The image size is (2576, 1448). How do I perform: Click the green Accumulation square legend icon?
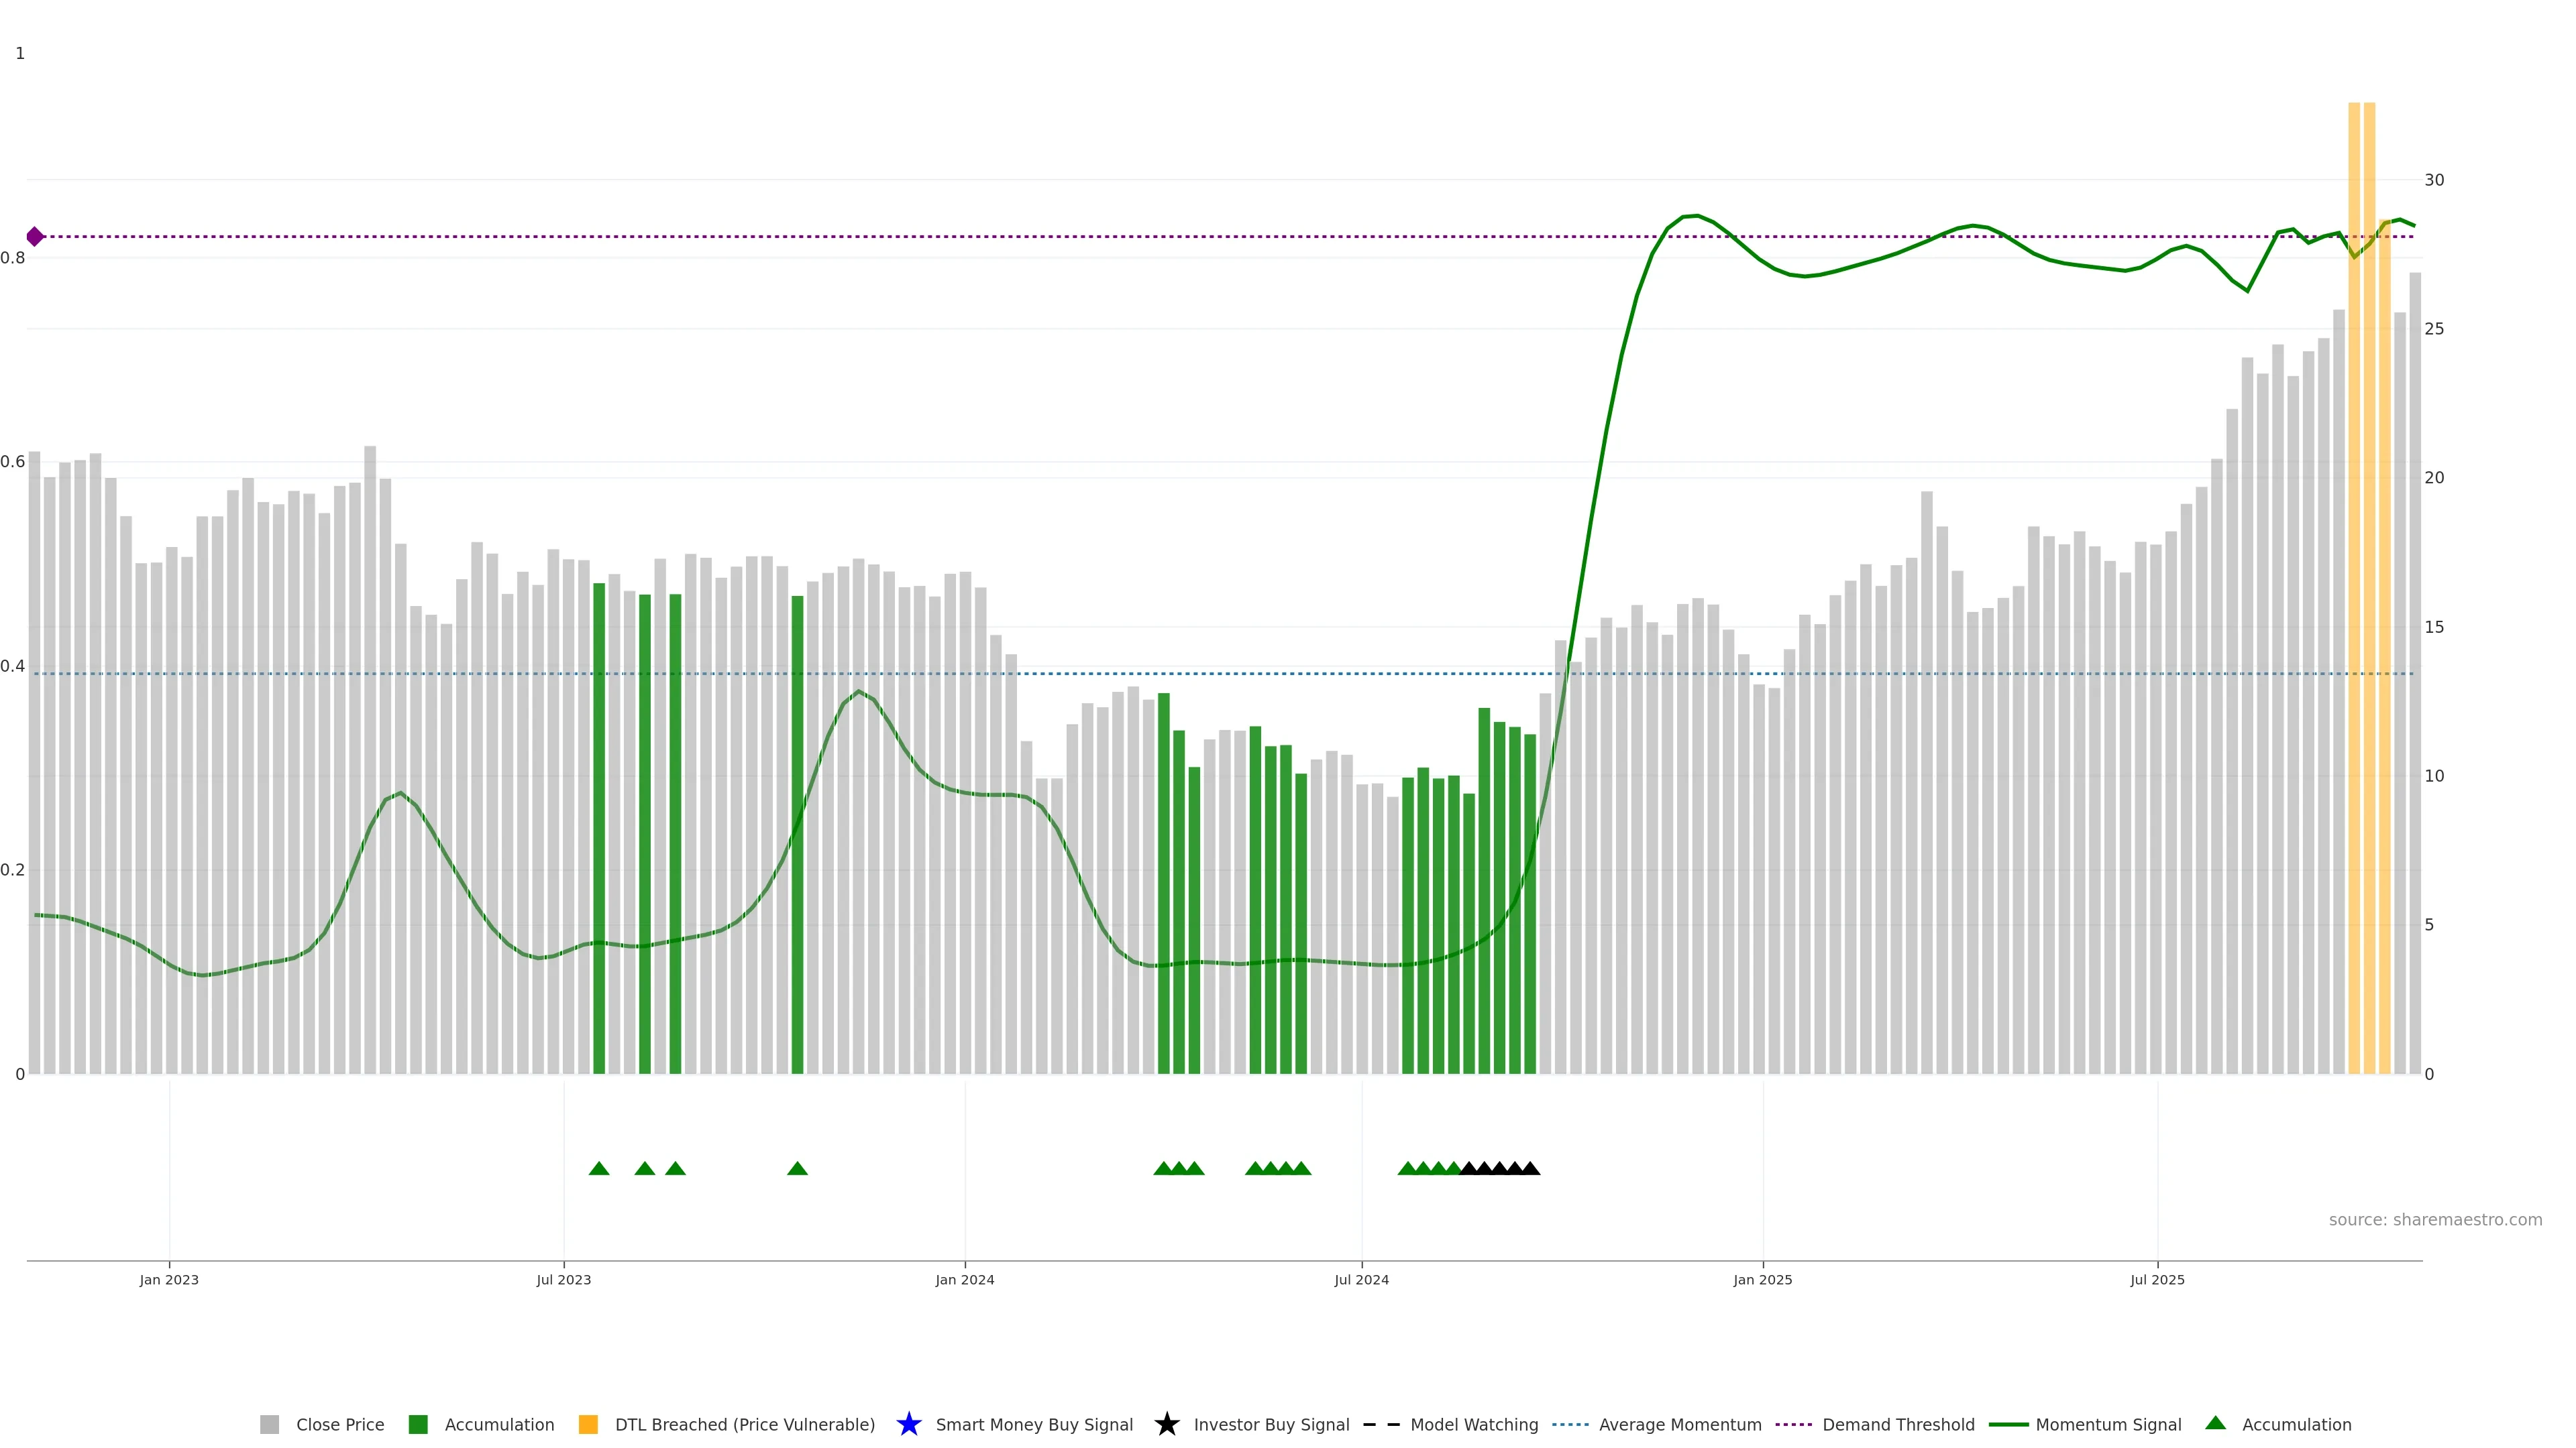pyautogui.click(x=418, y=1424)
